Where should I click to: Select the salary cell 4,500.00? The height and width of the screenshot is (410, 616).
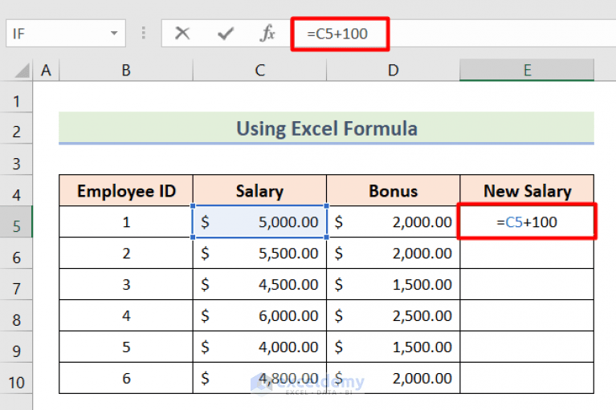pos(259,285)
